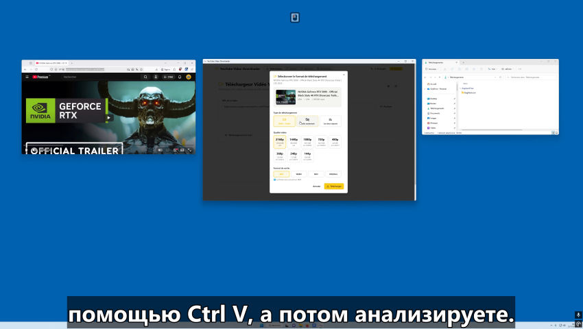Click the Explorer search box
Viewport: 583px width, 329px height.
(x=531, y=77)
